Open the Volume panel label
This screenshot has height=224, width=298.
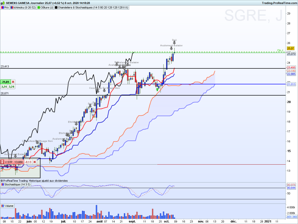pos(7,206)
